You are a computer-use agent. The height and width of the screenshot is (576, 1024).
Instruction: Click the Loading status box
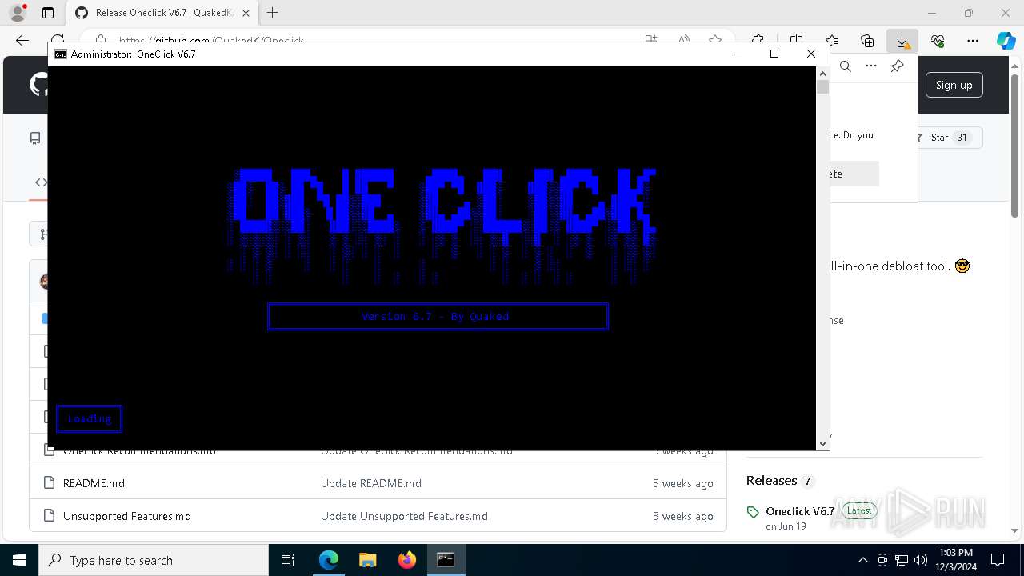tap(89, 418)
